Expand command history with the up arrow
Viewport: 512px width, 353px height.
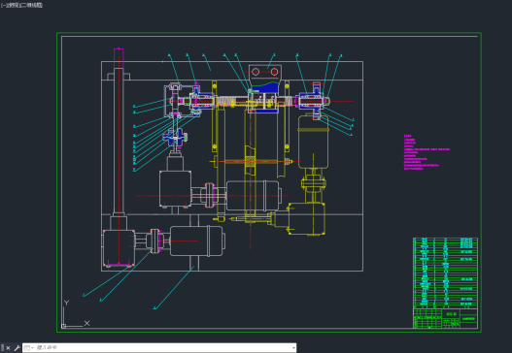click(x=293, y=348)
